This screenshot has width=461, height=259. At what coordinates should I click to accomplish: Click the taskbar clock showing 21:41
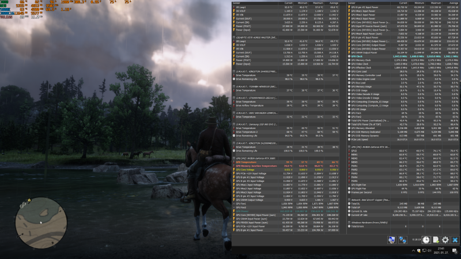(x=440, y=250)
